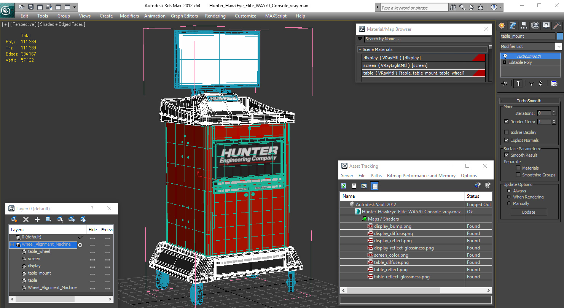
Task: Open the Motion command panel tab
Action: 535,25
